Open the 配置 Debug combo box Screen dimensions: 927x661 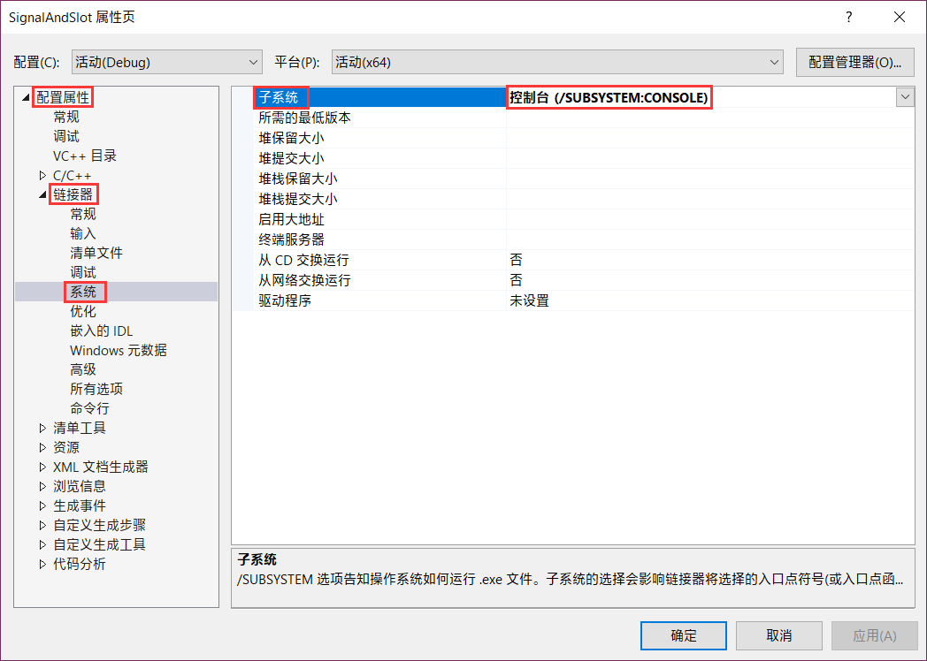tap(166, 62)
